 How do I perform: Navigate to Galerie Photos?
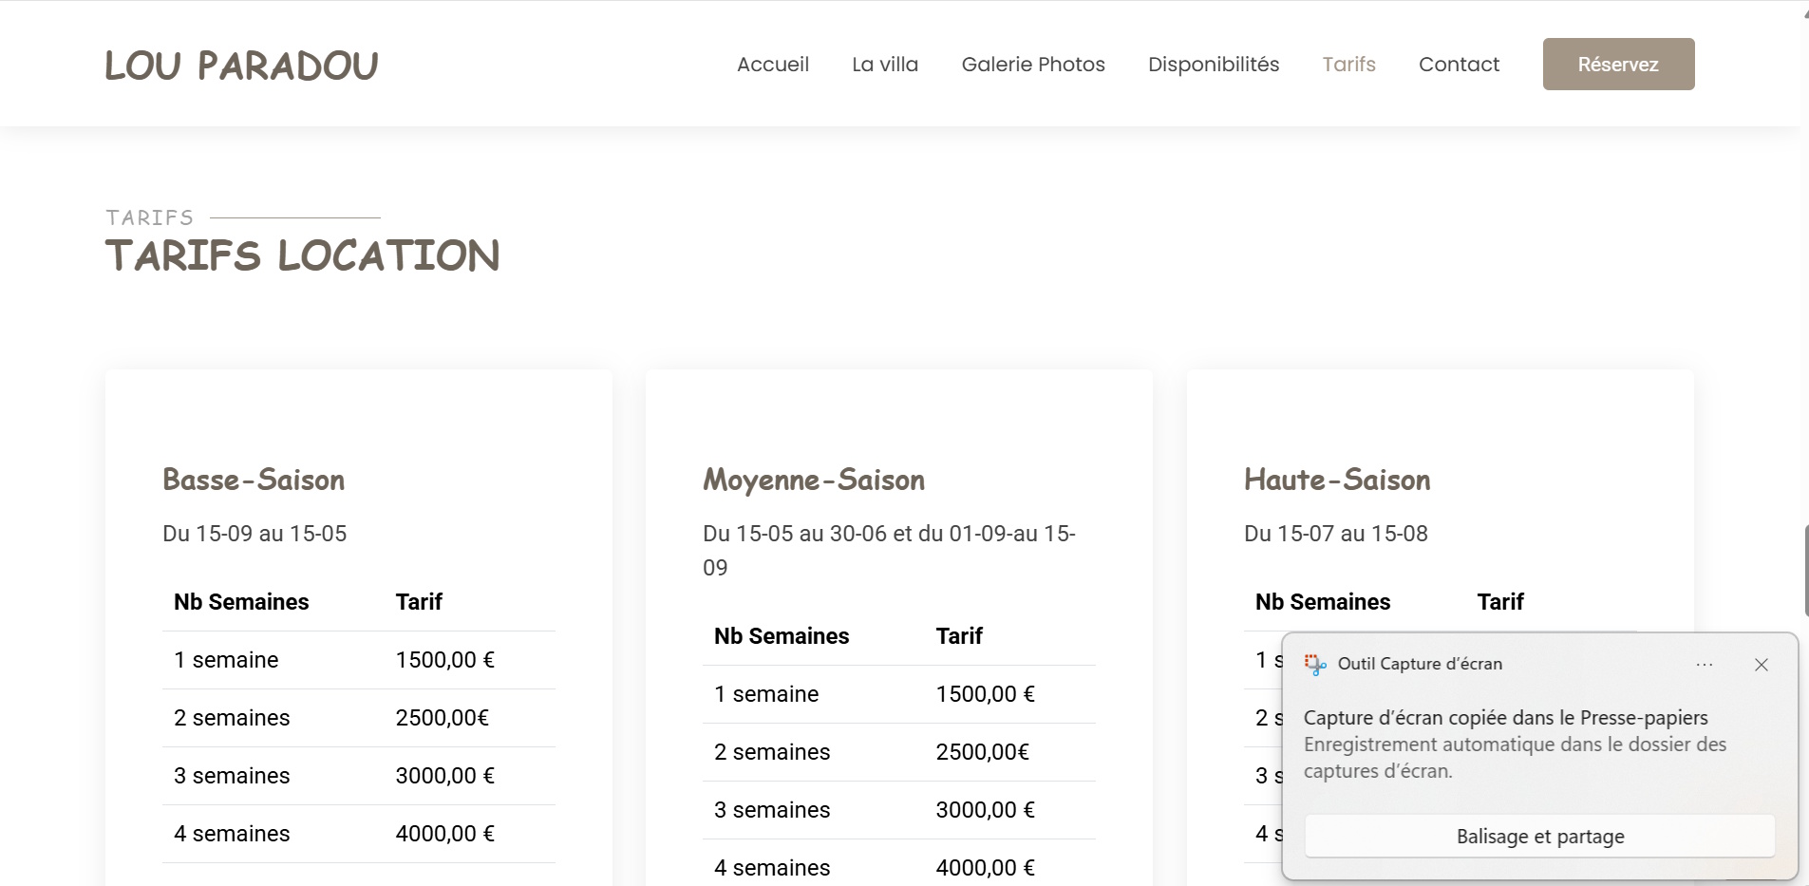(x=1032, y=65)
